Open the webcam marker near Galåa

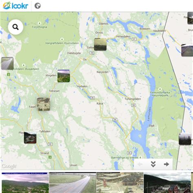pos(100,44)
